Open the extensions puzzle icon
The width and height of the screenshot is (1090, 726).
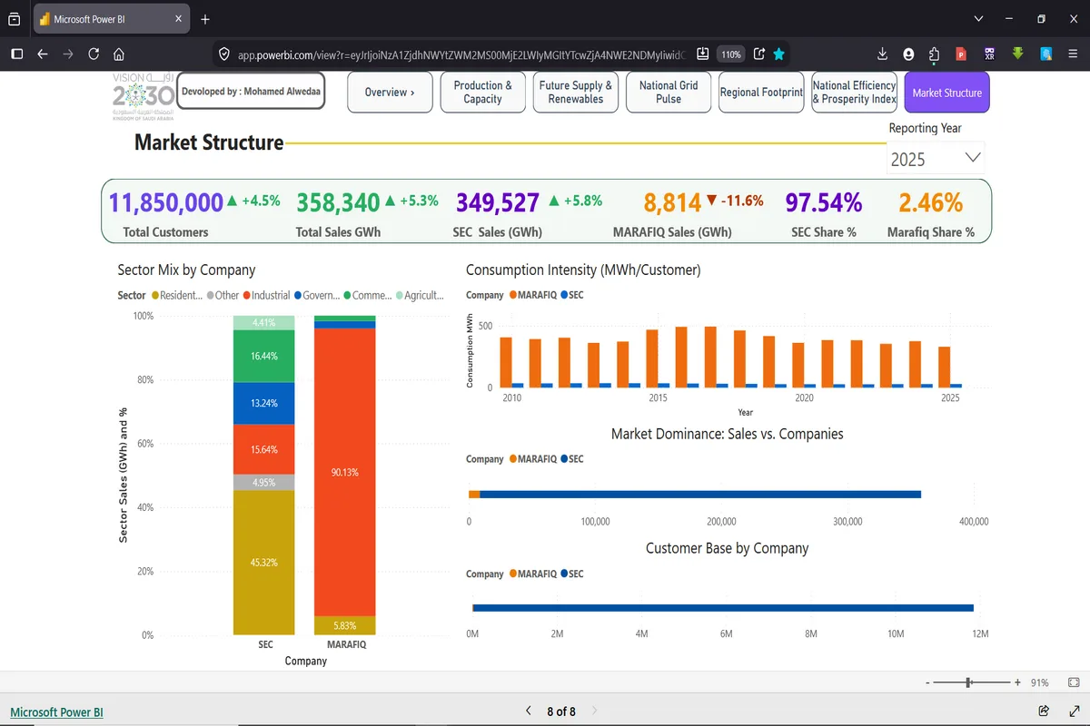click(935, 54)
